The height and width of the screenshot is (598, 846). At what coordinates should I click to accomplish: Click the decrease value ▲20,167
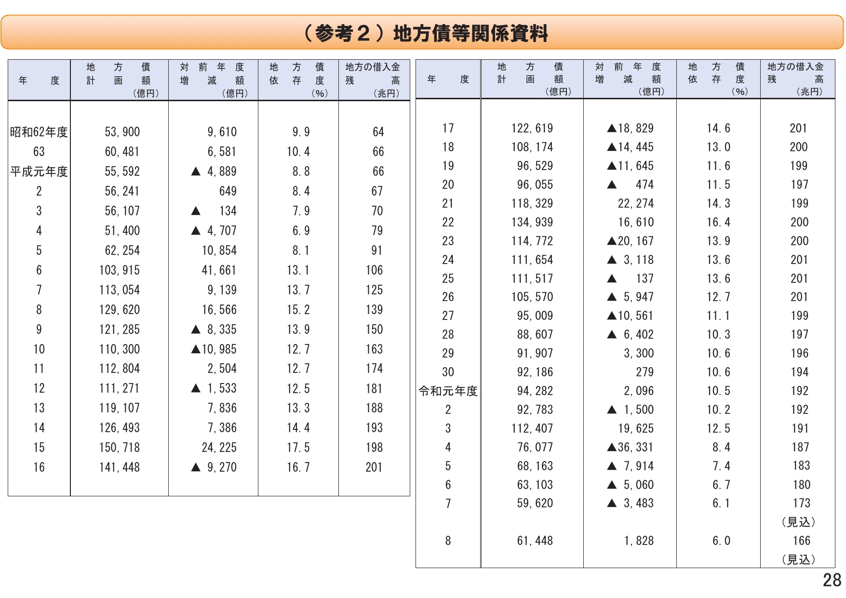point(631,241)
